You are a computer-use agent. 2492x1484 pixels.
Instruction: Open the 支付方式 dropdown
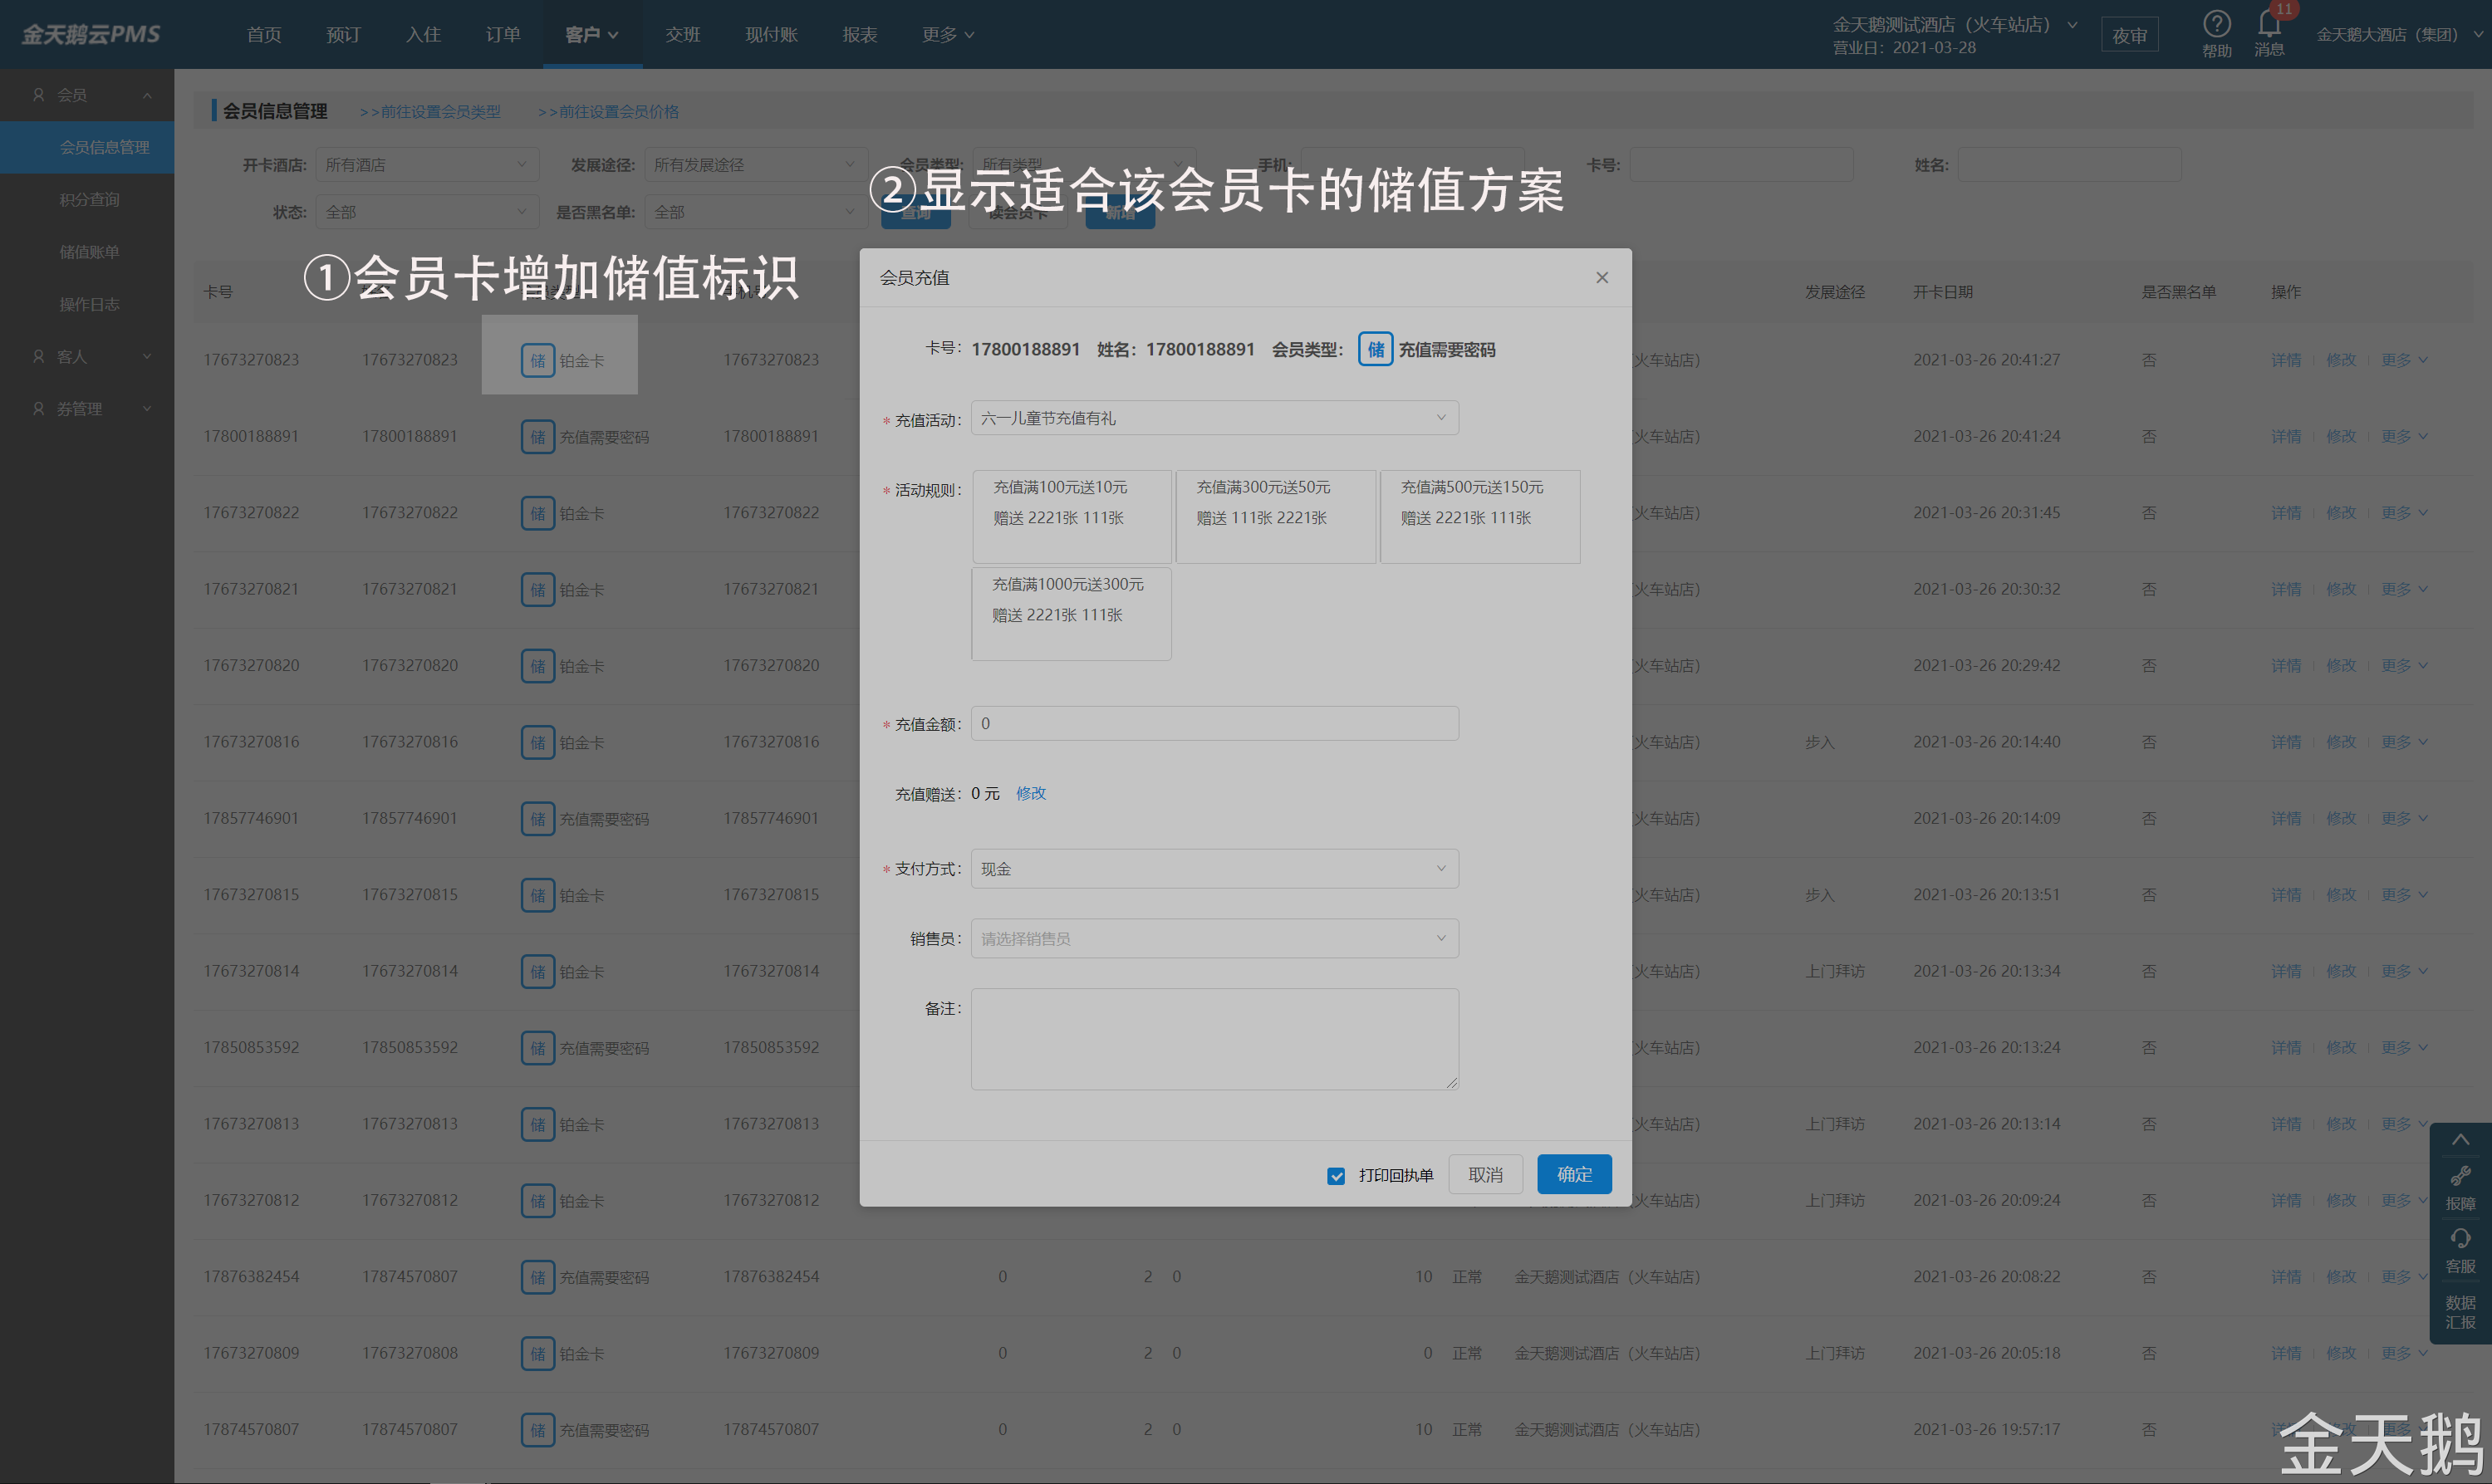1214,869
